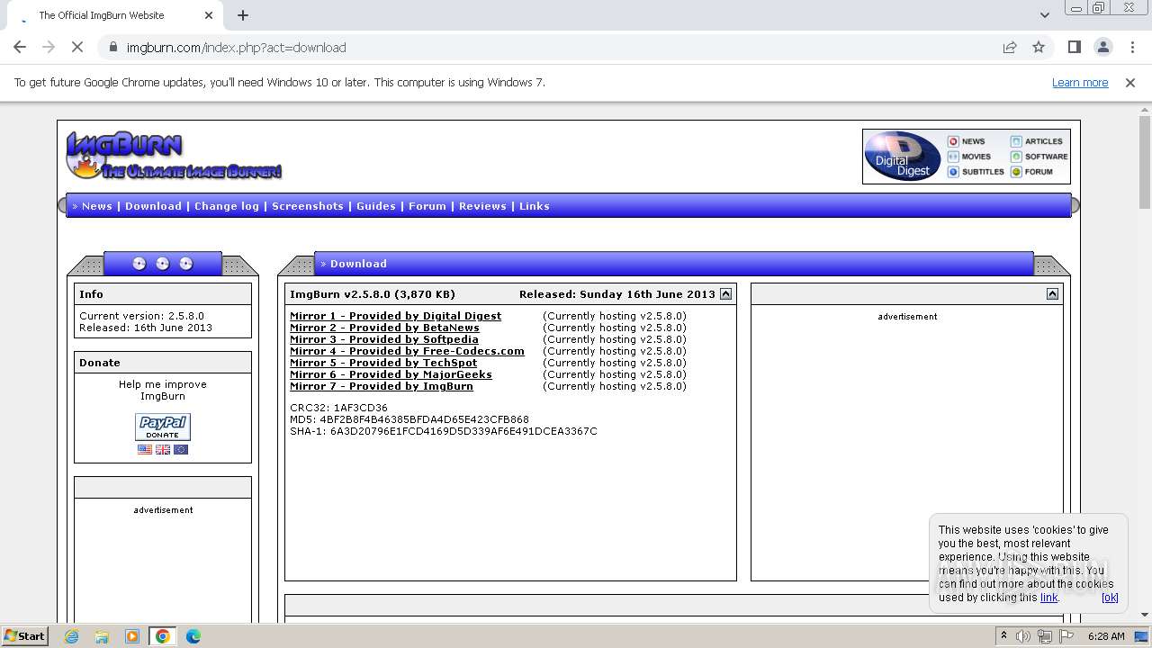
Task: Select the MD5 hash text line
Action: (x=409, y=419)
